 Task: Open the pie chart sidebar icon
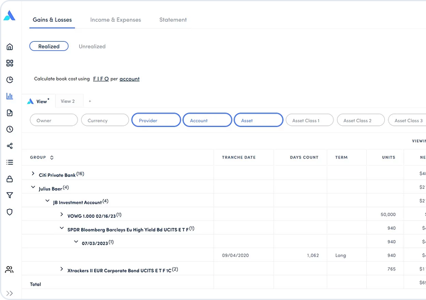click(x=10, y=80)
